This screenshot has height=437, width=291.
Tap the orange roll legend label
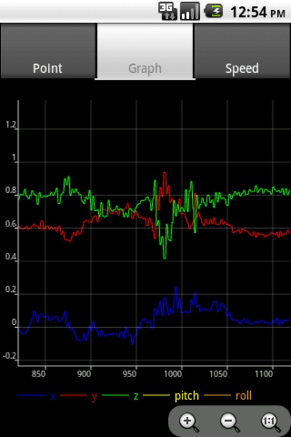(244, 395)
